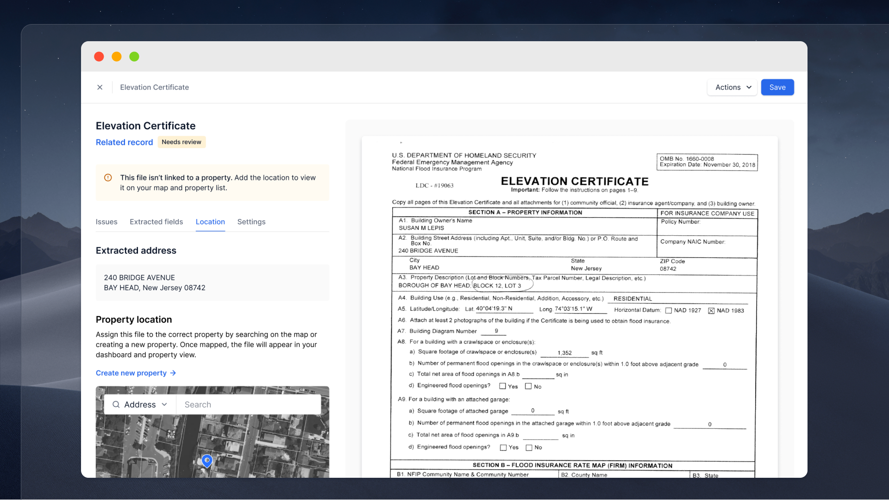Click the Elevation Certificate header breadcrumb title
889x500 pixels.
pos(154,87)
